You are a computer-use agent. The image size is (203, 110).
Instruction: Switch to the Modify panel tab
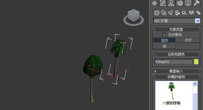pos(163,3)
